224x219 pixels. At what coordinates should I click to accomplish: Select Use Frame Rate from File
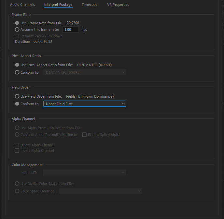point(17,23)
